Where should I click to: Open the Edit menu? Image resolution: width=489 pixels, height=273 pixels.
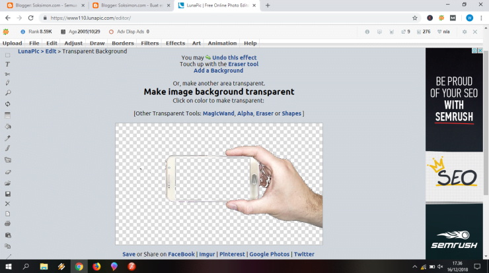[52, 44]
